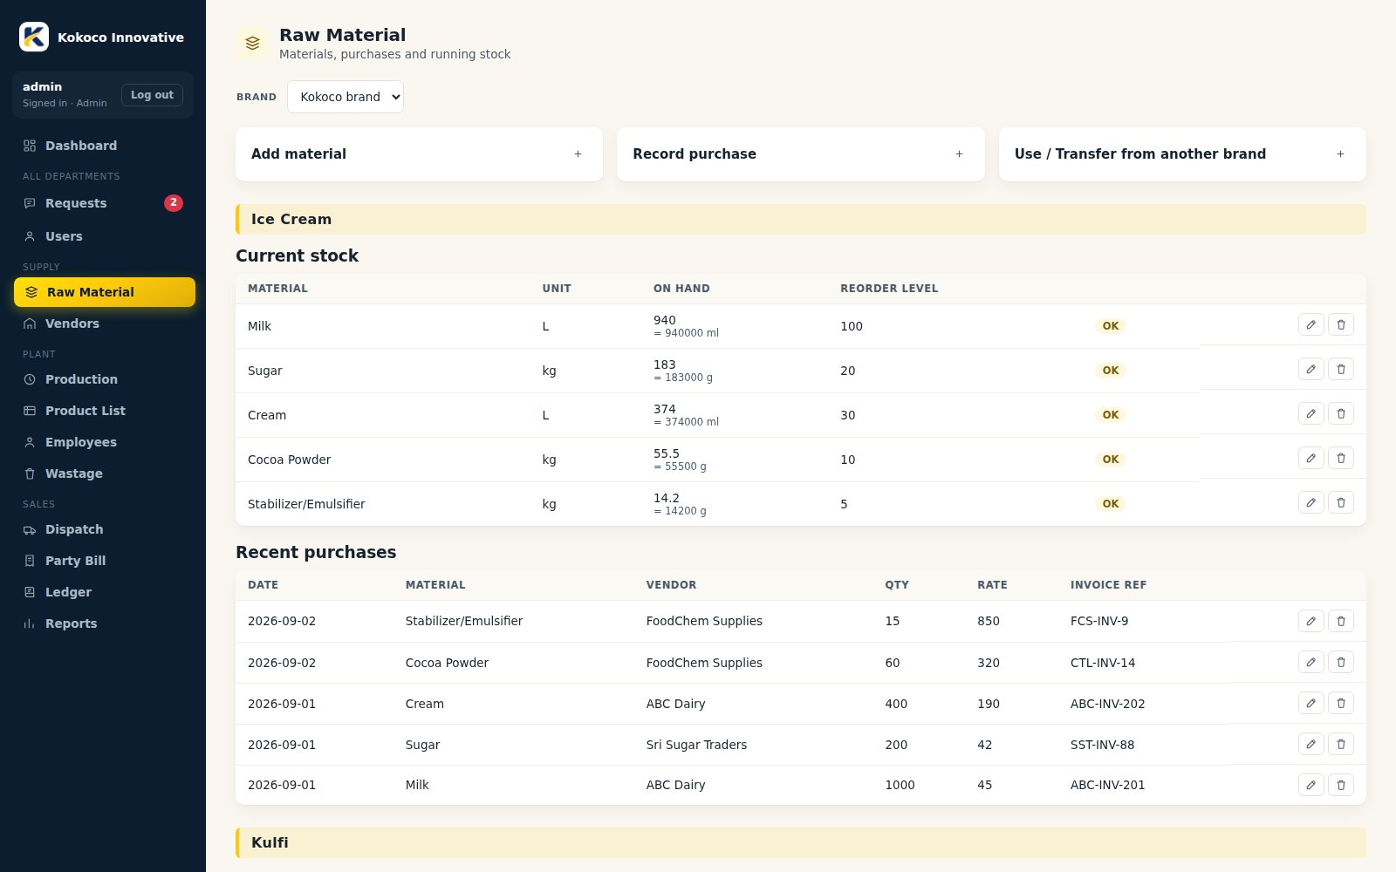1396x872 pixels.
Task: Open the Product List page
Action: click(103, 411)
